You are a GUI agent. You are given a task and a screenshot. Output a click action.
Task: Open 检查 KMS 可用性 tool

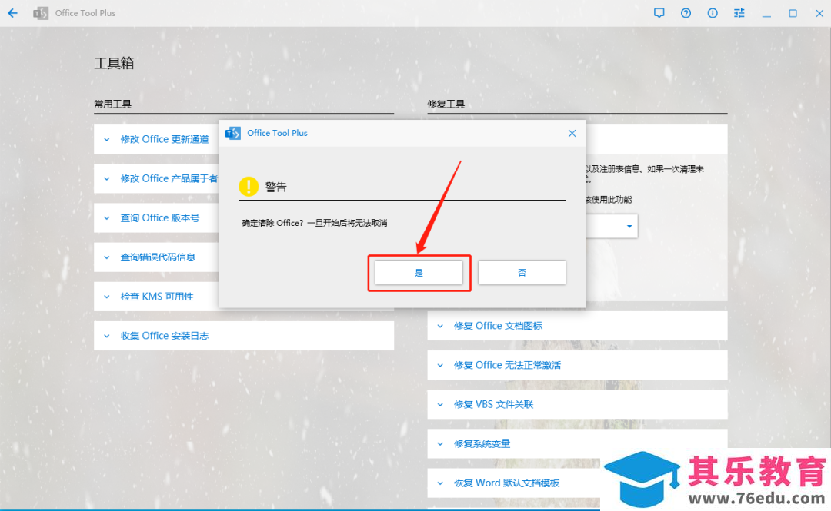[156, 297]
